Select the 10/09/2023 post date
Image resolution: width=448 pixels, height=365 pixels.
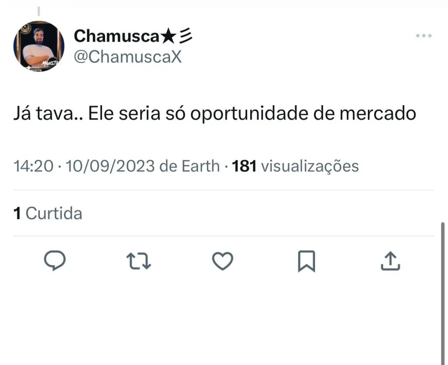[x=109, y=166]
